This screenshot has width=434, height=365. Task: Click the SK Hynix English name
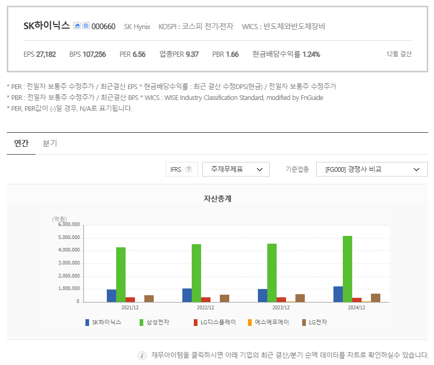[x=137, y=27]
